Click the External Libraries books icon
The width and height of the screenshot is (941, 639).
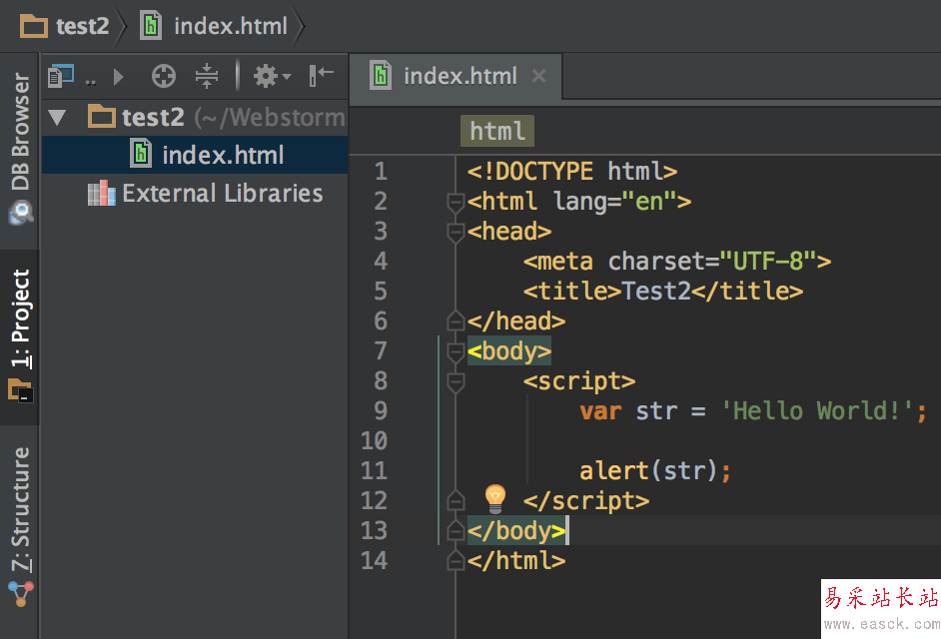point(101,194)
